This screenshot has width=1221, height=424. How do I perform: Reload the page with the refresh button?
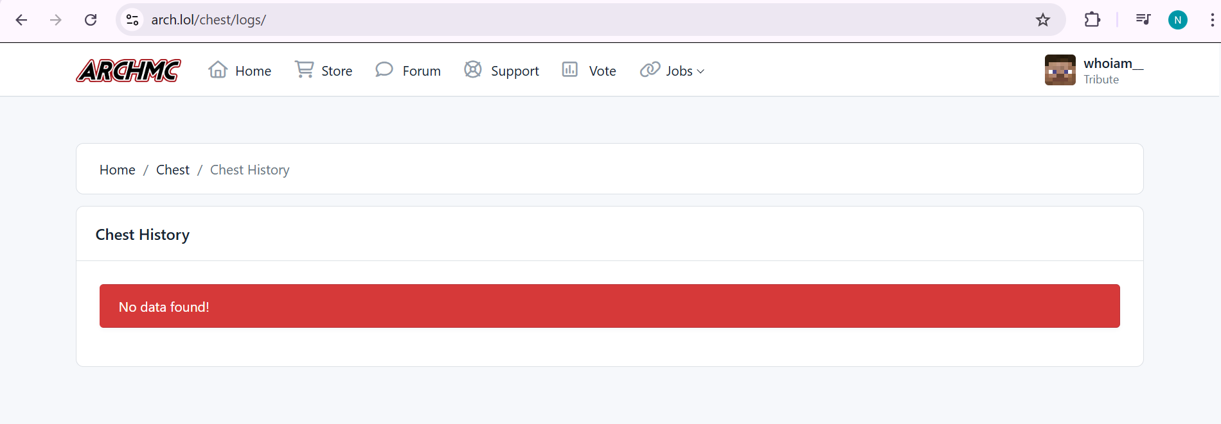click(x=91, y=20)
